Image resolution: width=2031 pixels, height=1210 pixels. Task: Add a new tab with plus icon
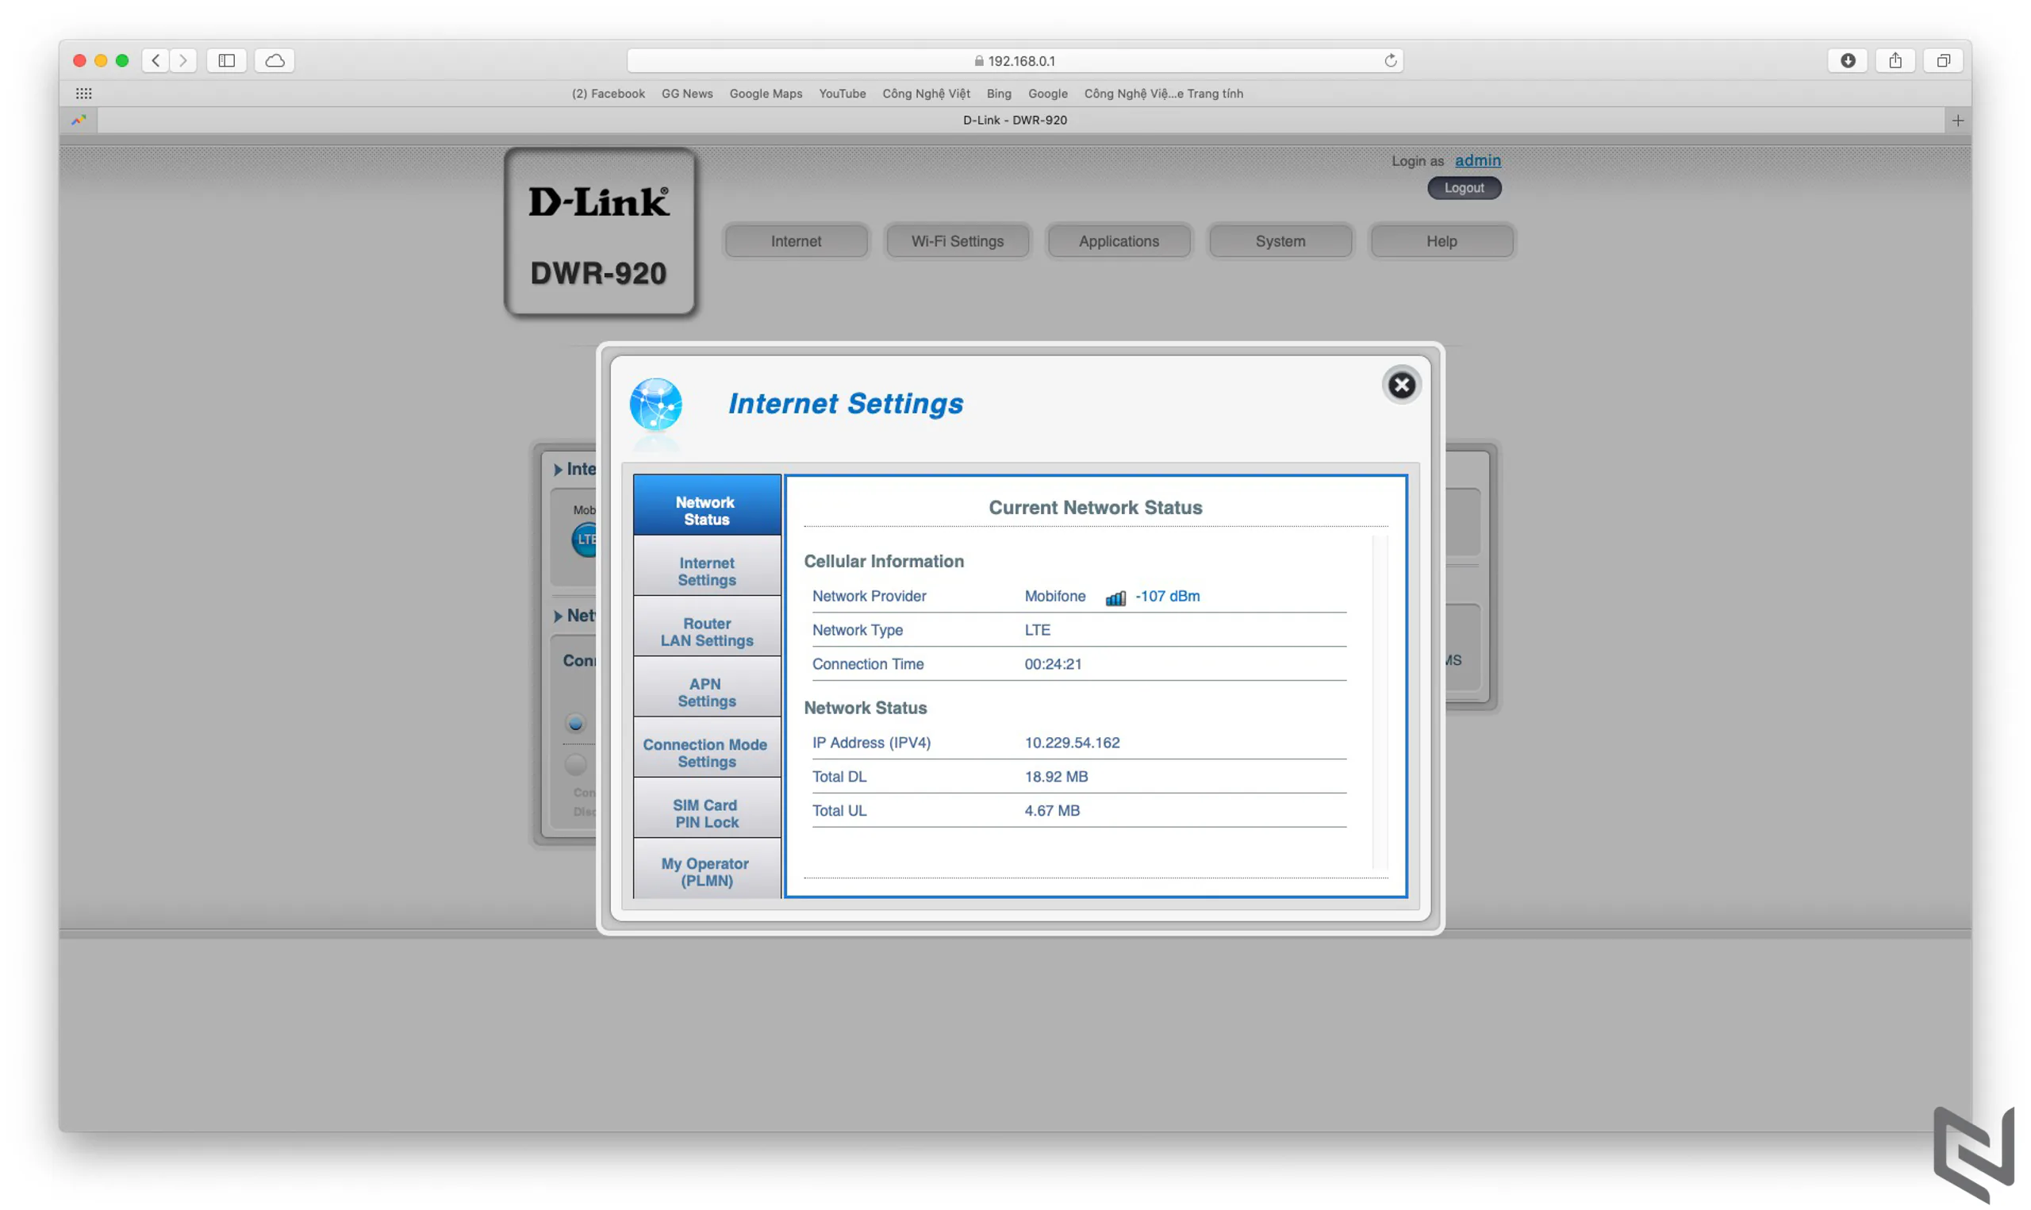(1957, 121)
